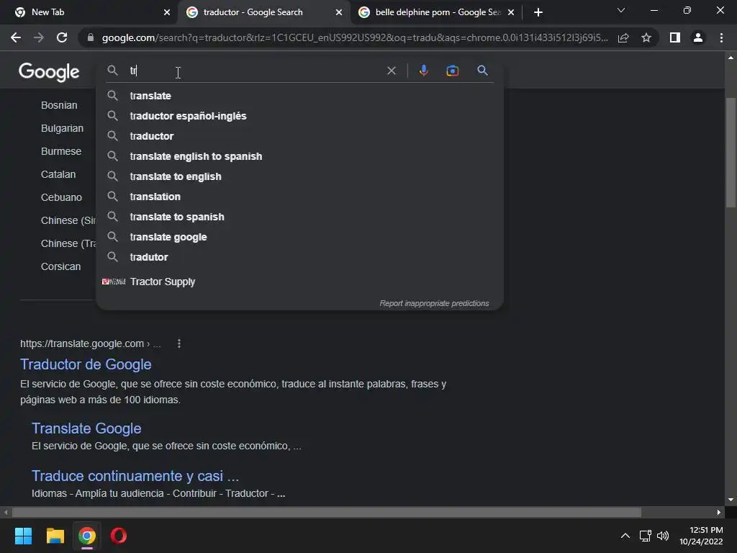
Task: Click in the Google search input field
Action: tap(254, 71)
